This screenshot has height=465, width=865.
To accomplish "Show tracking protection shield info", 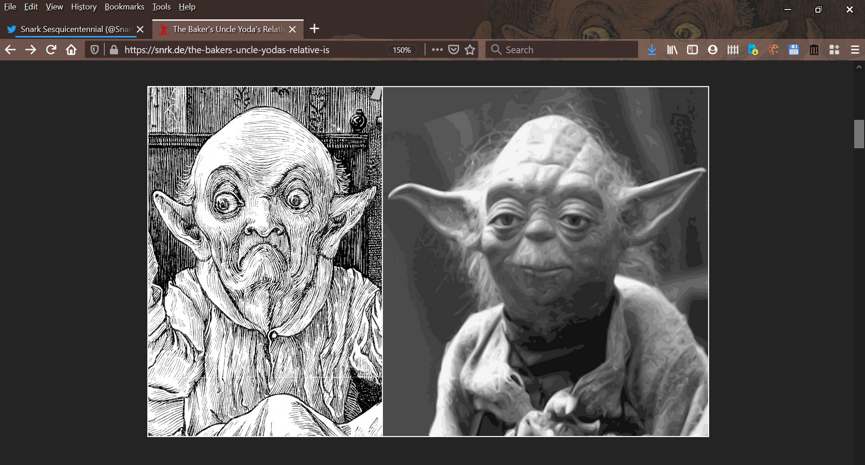I will point(95,50).
